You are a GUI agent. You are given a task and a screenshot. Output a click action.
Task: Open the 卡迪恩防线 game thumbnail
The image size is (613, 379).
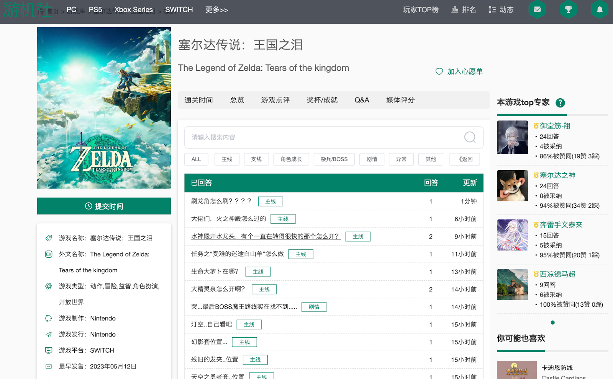point(517,370)
